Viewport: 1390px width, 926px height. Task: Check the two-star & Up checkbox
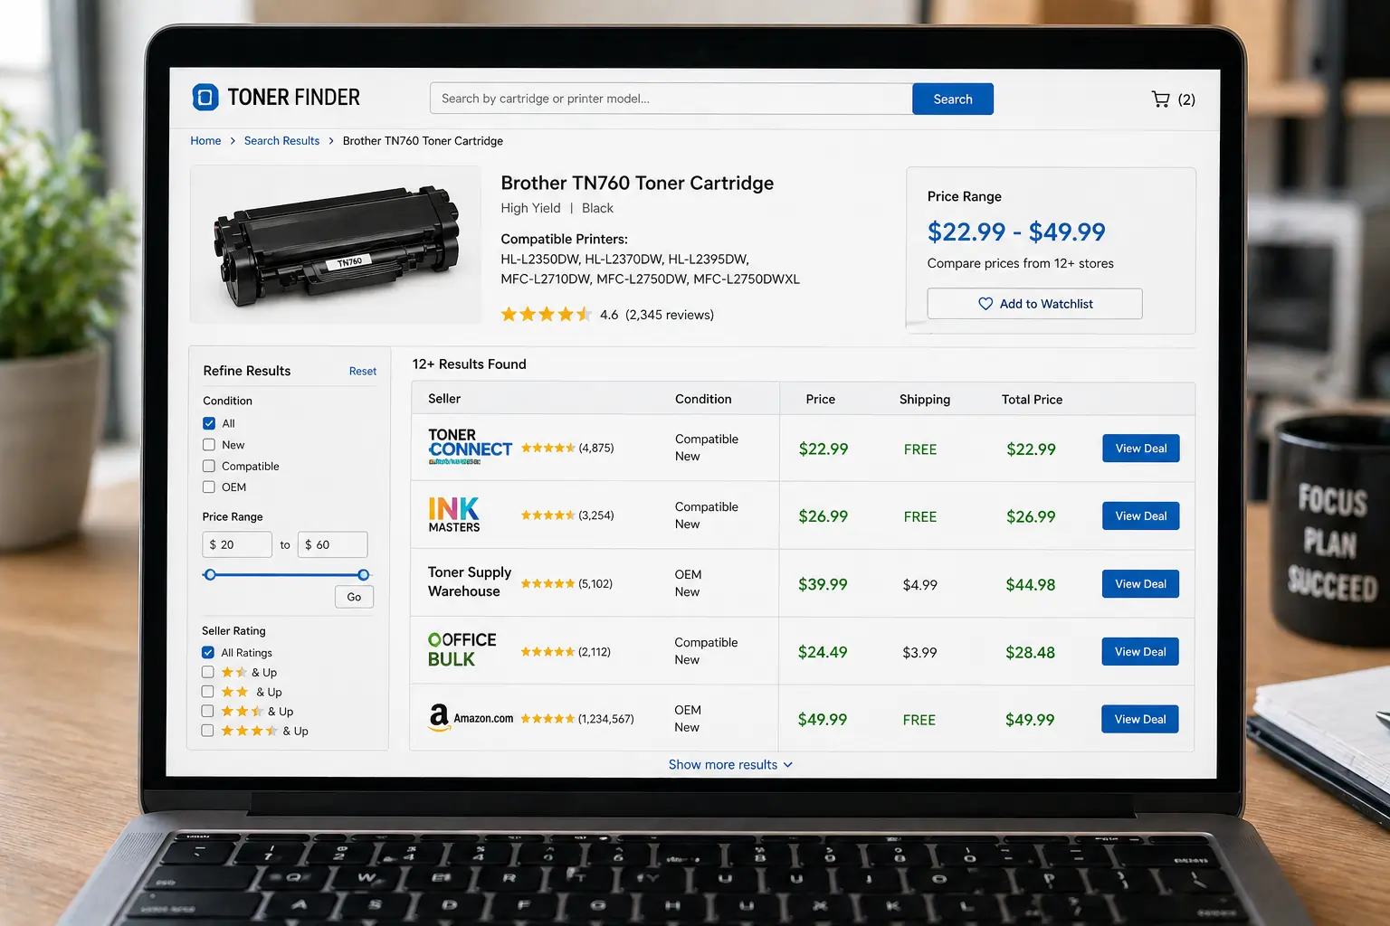point(208,692)
